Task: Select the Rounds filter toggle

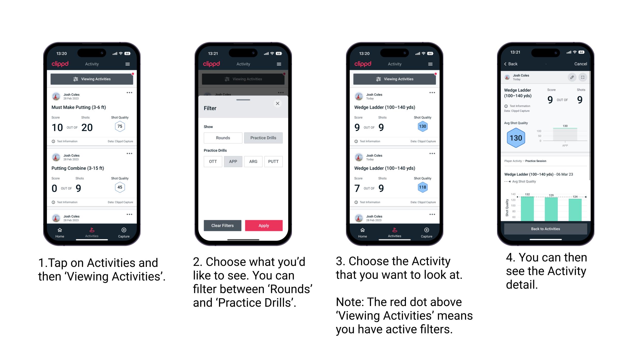Action: [x=222, y=137]
